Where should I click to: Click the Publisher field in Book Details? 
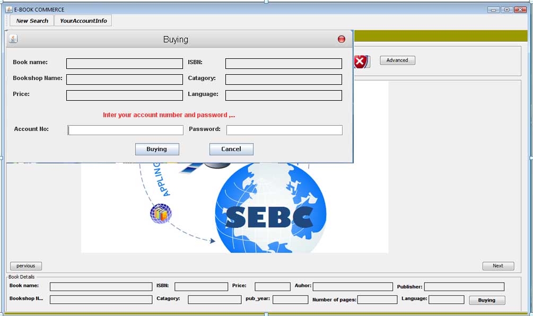464,287
